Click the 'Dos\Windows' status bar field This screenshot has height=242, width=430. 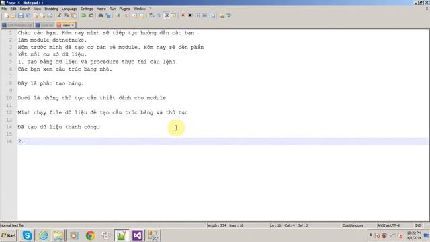(353, 225)
